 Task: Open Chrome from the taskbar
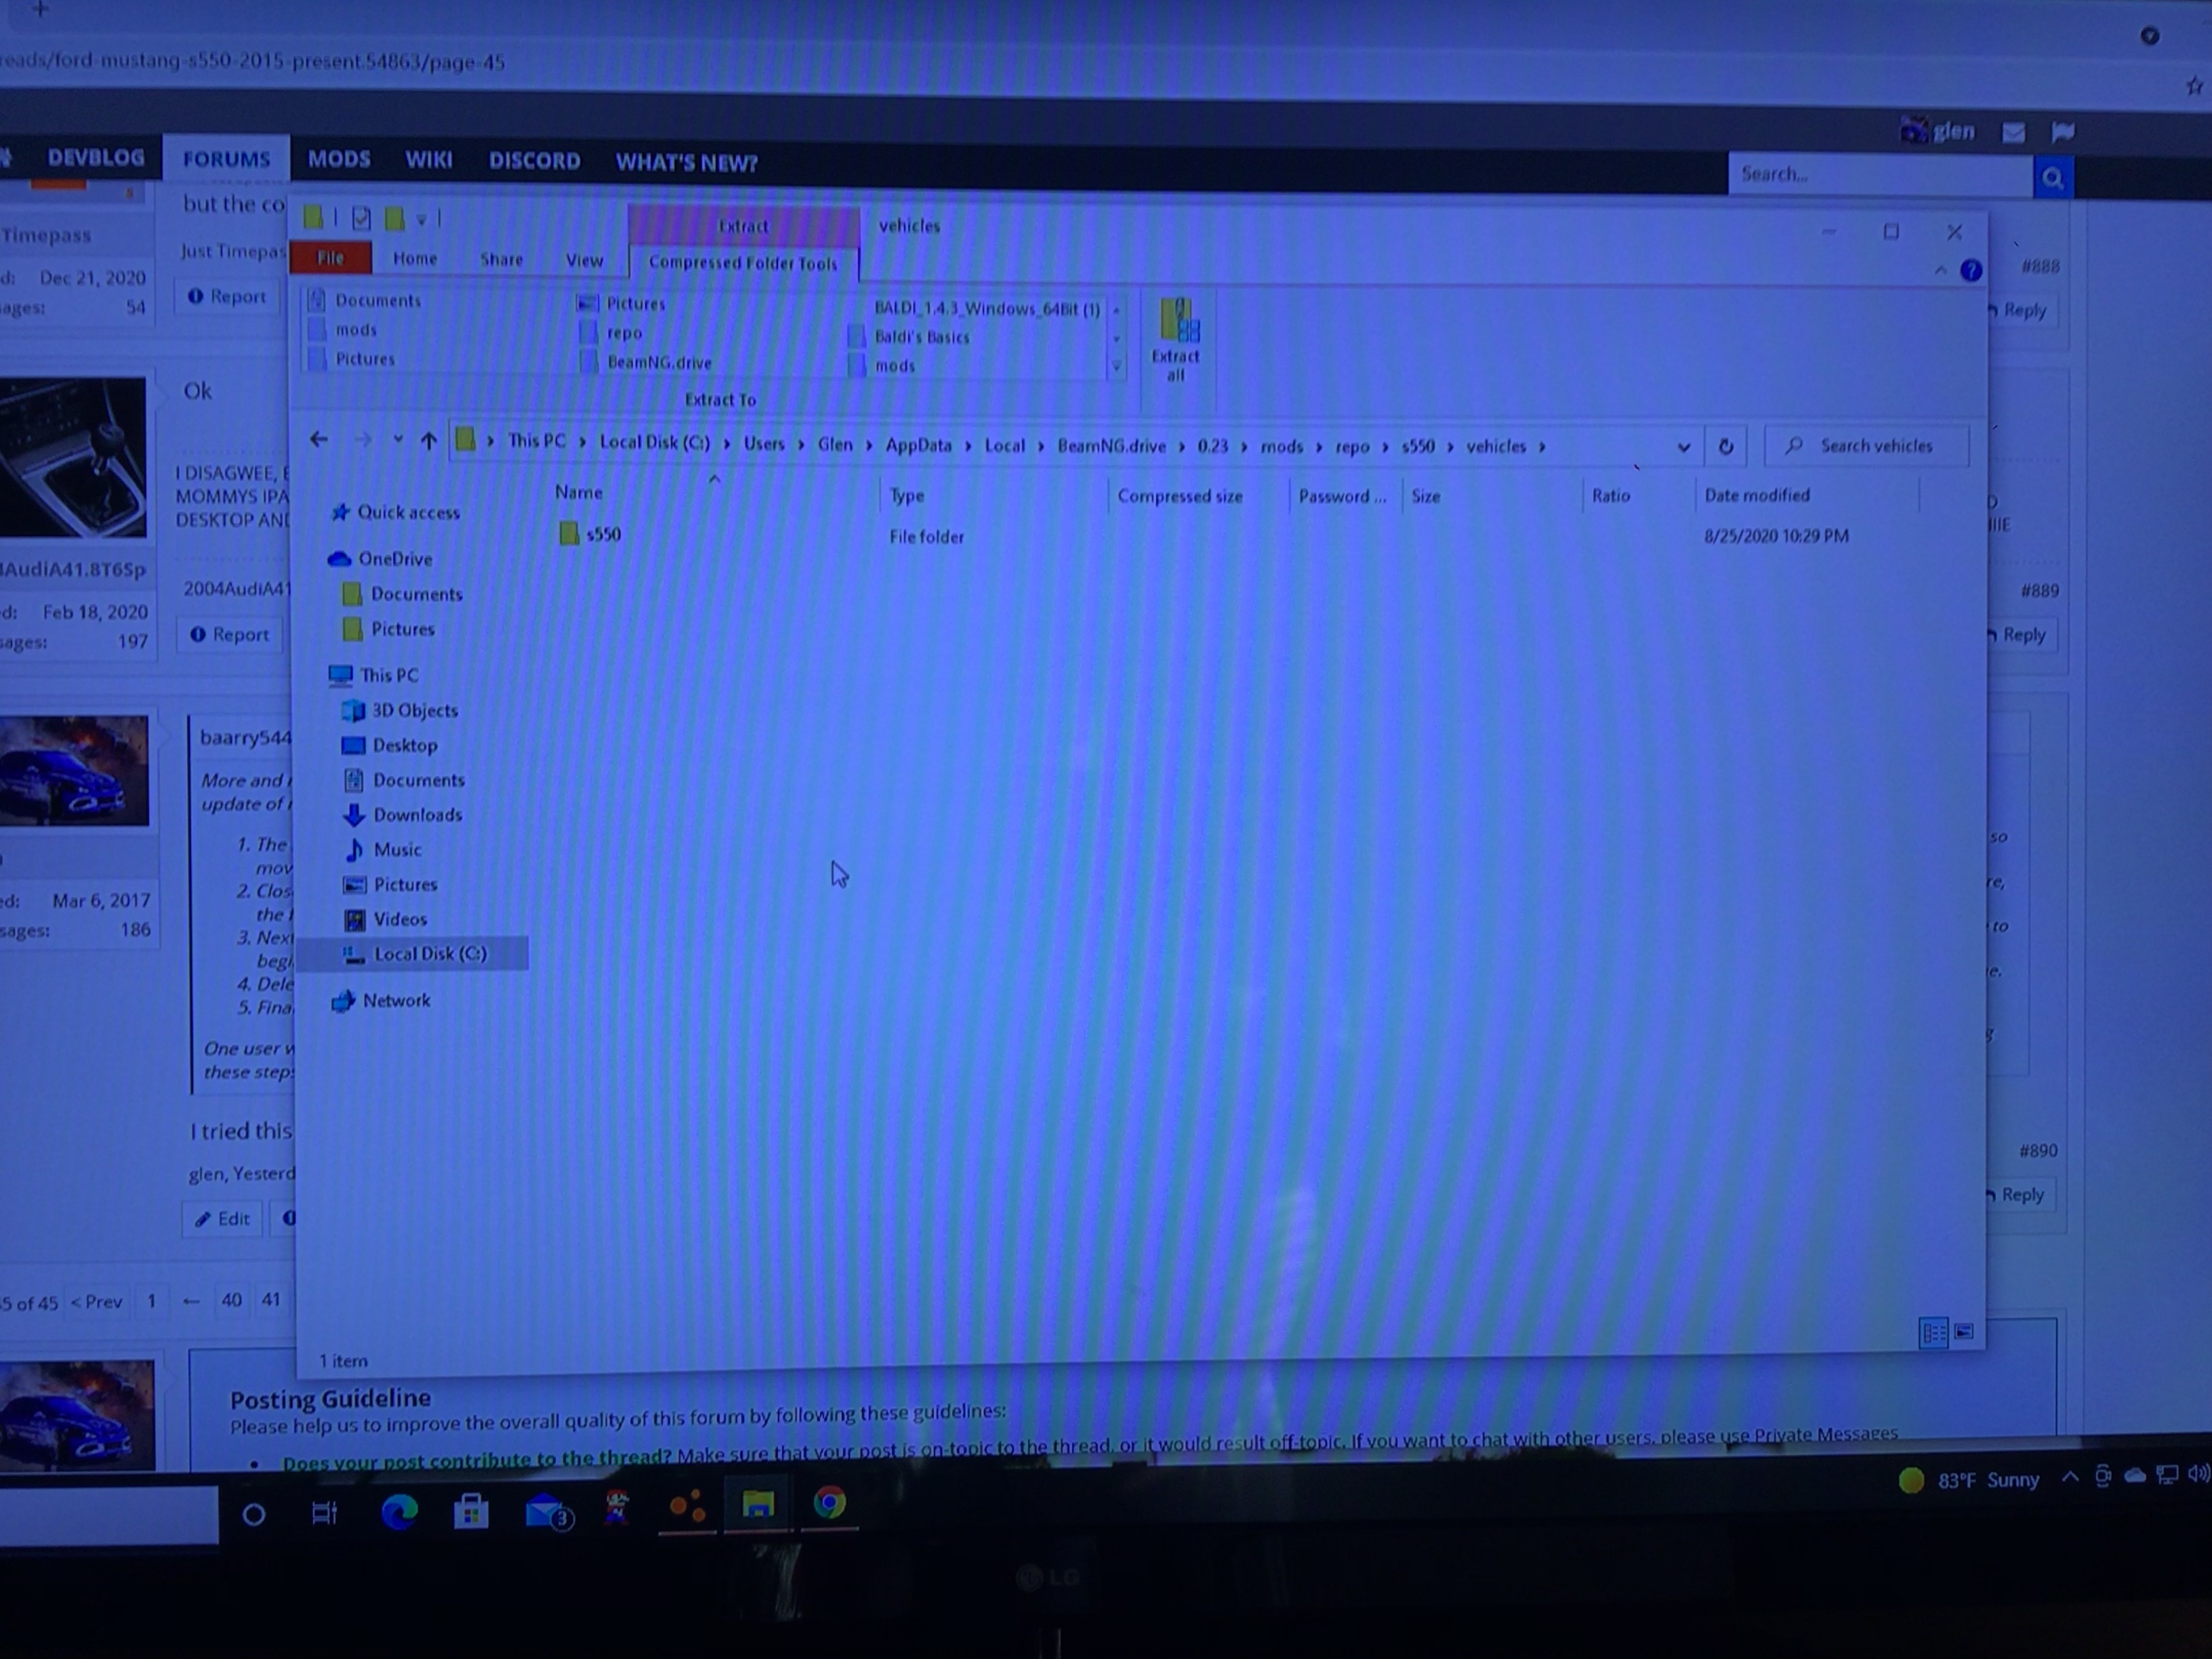point(829,1503)
